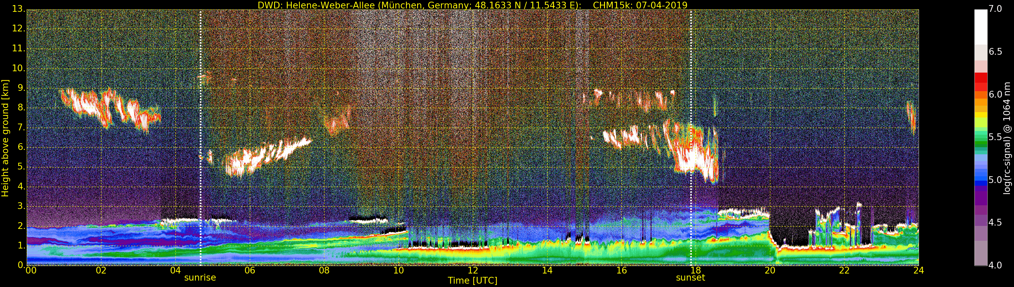The width and height of the screenshot is (1014, 287).
Task: Click the '4.5' value on the colorbar scale
Action: 995,223
